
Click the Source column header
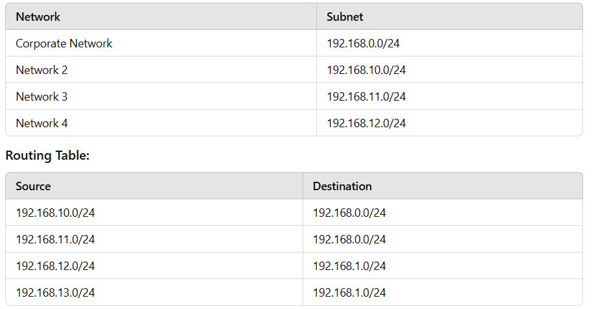[33, 186]
